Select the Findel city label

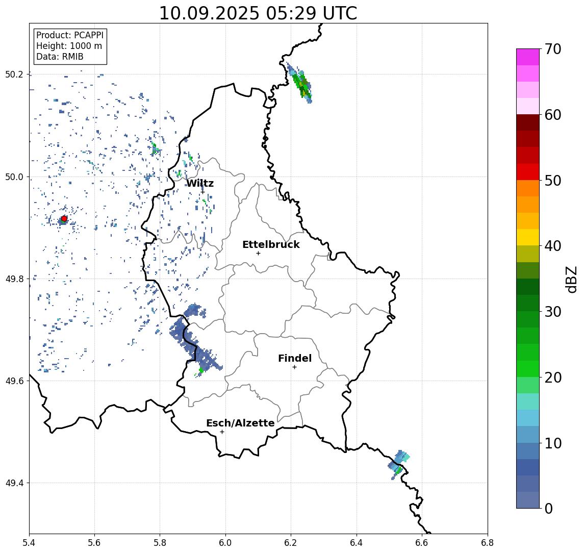(x=295, y=358)
